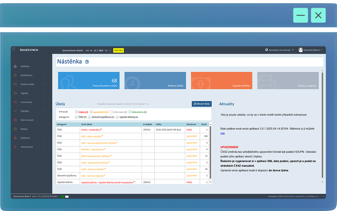Click the Administrace lightning icon in sidebar

point(15,147)
